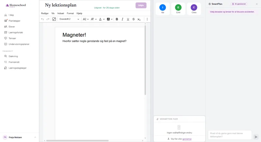Toggle fullscreen editor mode

[54, 19]
